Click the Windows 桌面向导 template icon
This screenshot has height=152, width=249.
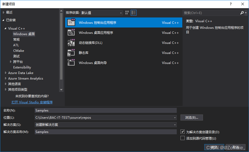[71, 62]
